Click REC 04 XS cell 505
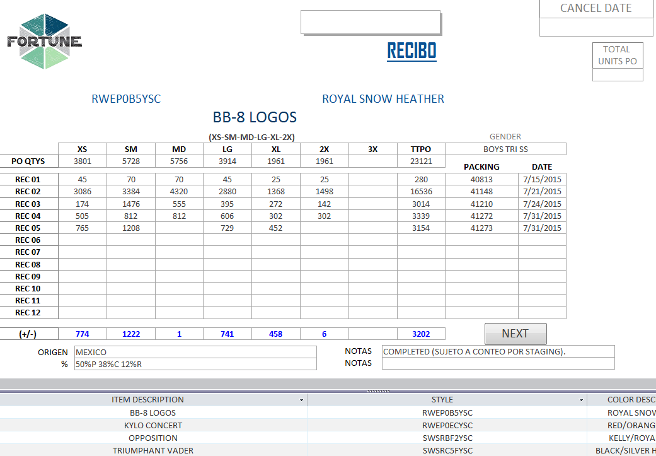656x456 pixels. [x=83, y=216]
